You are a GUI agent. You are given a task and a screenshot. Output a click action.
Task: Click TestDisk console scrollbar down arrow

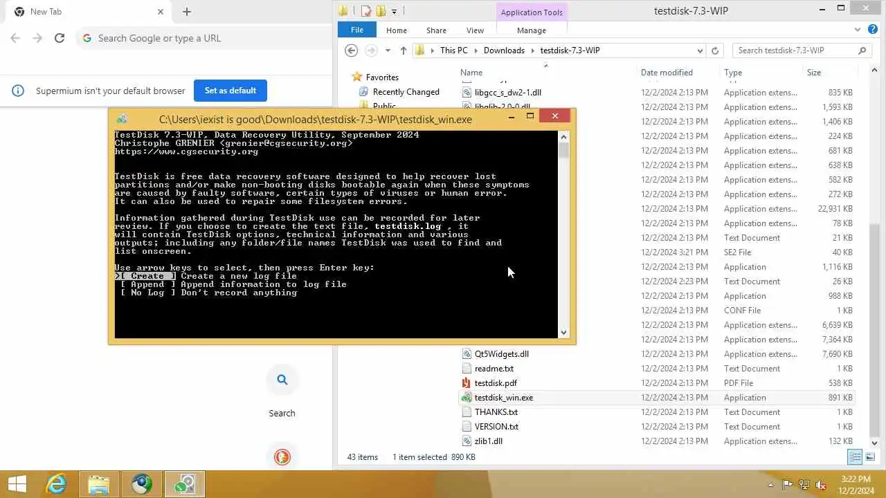pyautogui.click(x=563, y=333)
